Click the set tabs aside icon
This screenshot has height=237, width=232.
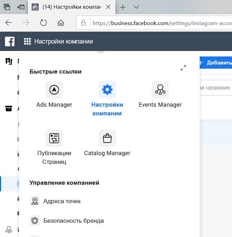(x=21, y=7)
